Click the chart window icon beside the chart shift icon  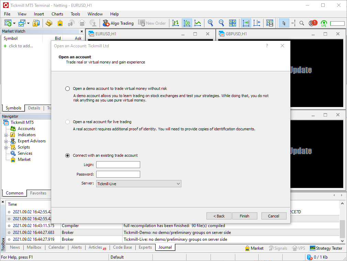pyautogui.click(x=270, y=23)
